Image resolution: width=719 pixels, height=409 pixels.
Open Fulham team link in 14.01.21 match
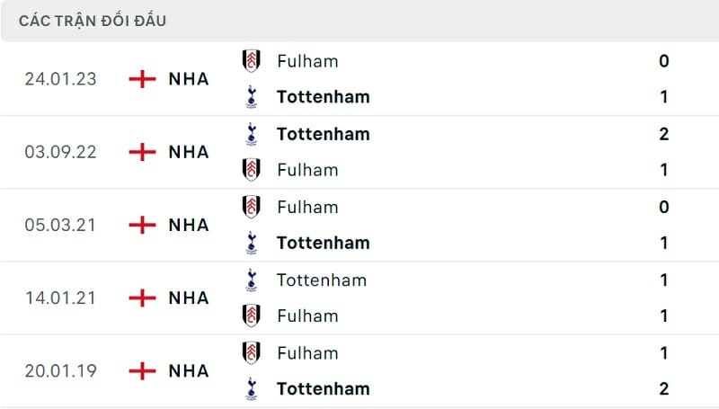(307, 316)
